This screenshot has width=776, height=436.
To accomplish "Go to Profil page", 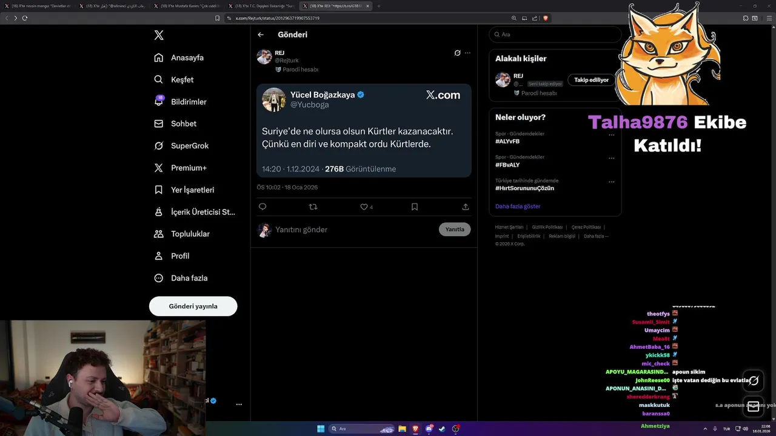I will pyautogui.click(x=172, y=256).
